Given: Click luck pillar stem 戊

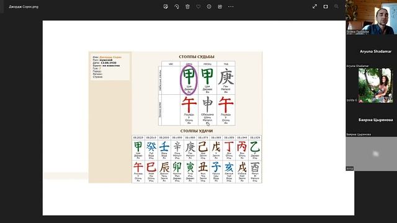Looking at the screenshot, I should click(216, 147).
